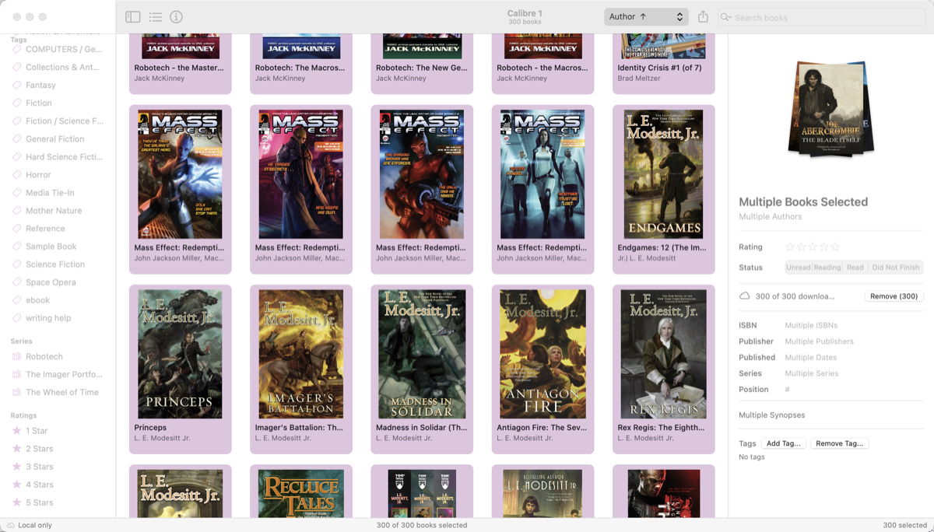The height and width of the screenshot is (532, 934).
Task: Click the Multiple Synopses text
Action: coord(771,415)
